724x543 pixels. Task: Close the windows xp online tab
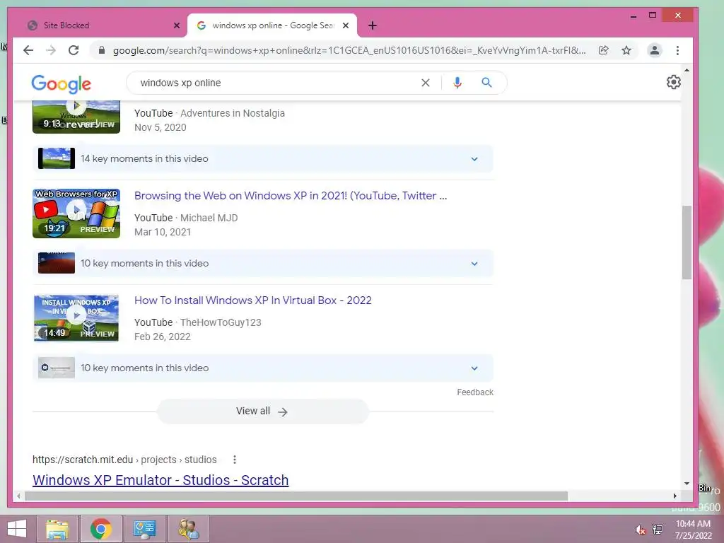pyautogui.click(x=345, y=25)
